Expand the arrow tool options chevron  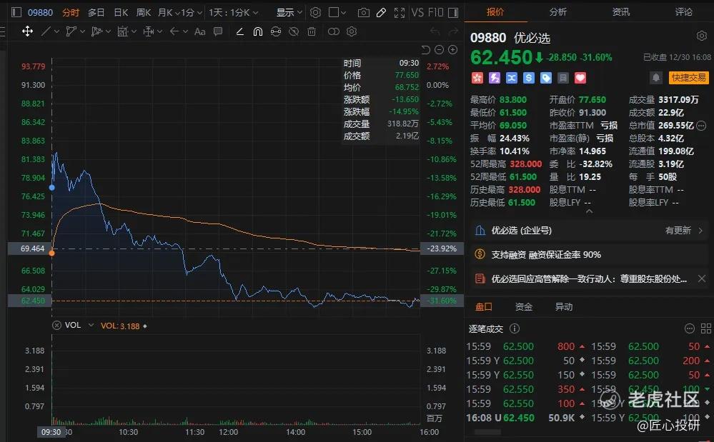click(x=185, y=31)
